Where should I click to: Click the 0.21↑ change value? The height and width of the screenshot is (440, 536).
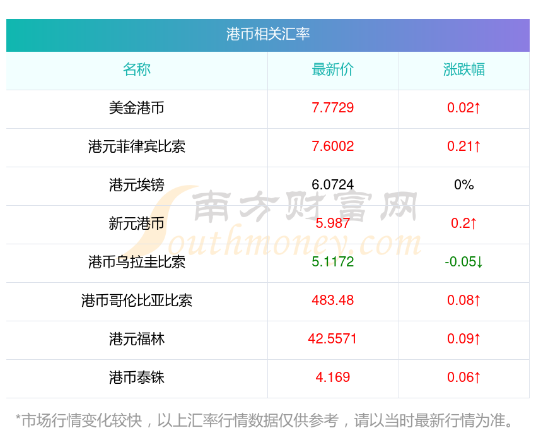pyautogui.click(x=464, y=146)
